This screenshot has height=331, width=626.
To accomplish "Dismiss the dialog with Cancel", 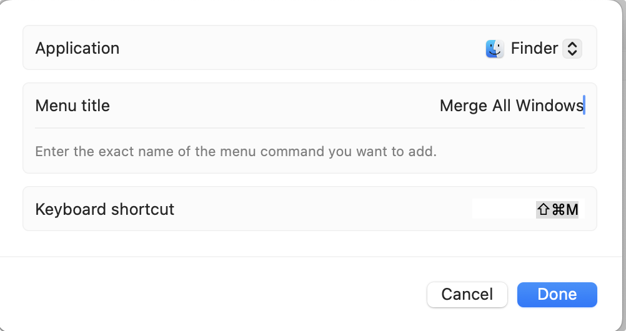I will [x=467, y=295].
